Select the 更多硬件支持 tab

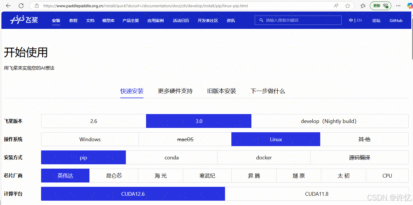175,91
